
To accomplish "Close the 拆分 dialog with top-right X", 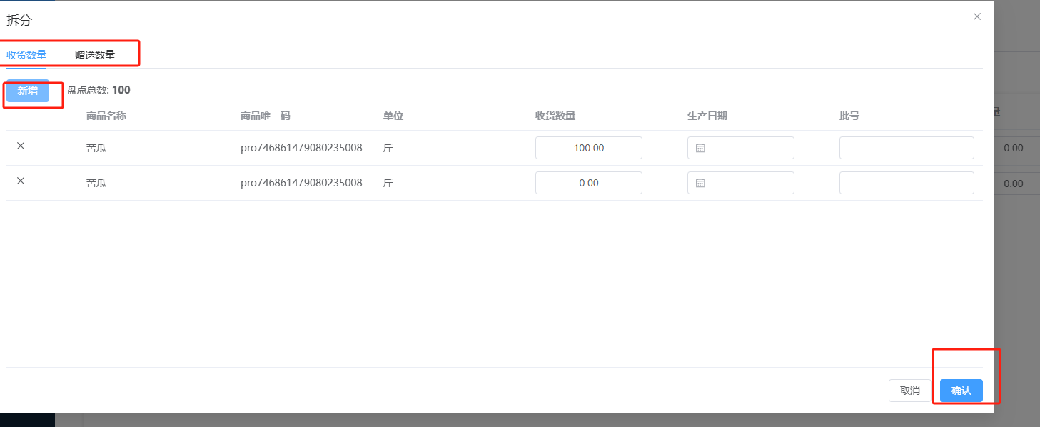I will (977, 16).
